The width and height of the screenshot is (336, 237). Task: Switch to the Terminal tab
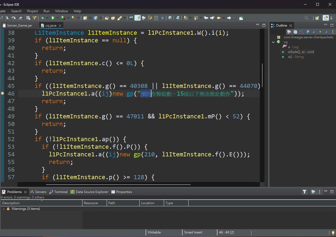(x=58, y=192)
